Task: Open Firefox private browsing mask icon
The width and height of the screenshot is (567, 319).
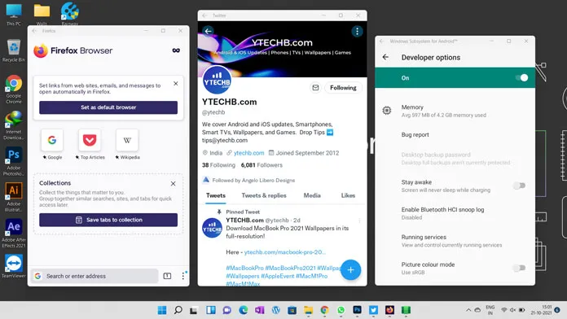Action: point(176,50)
